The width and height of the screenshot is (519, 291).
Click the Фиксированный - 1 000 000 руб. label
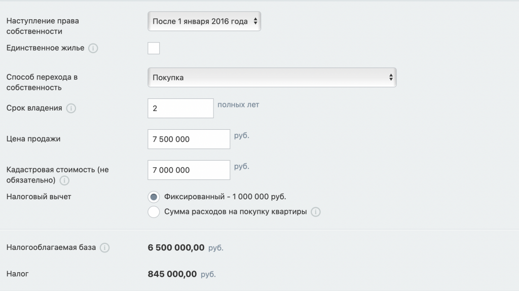229,197
